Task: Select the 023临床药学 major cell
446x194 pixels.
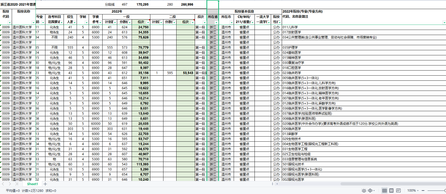Action: [x=364, y=73]
